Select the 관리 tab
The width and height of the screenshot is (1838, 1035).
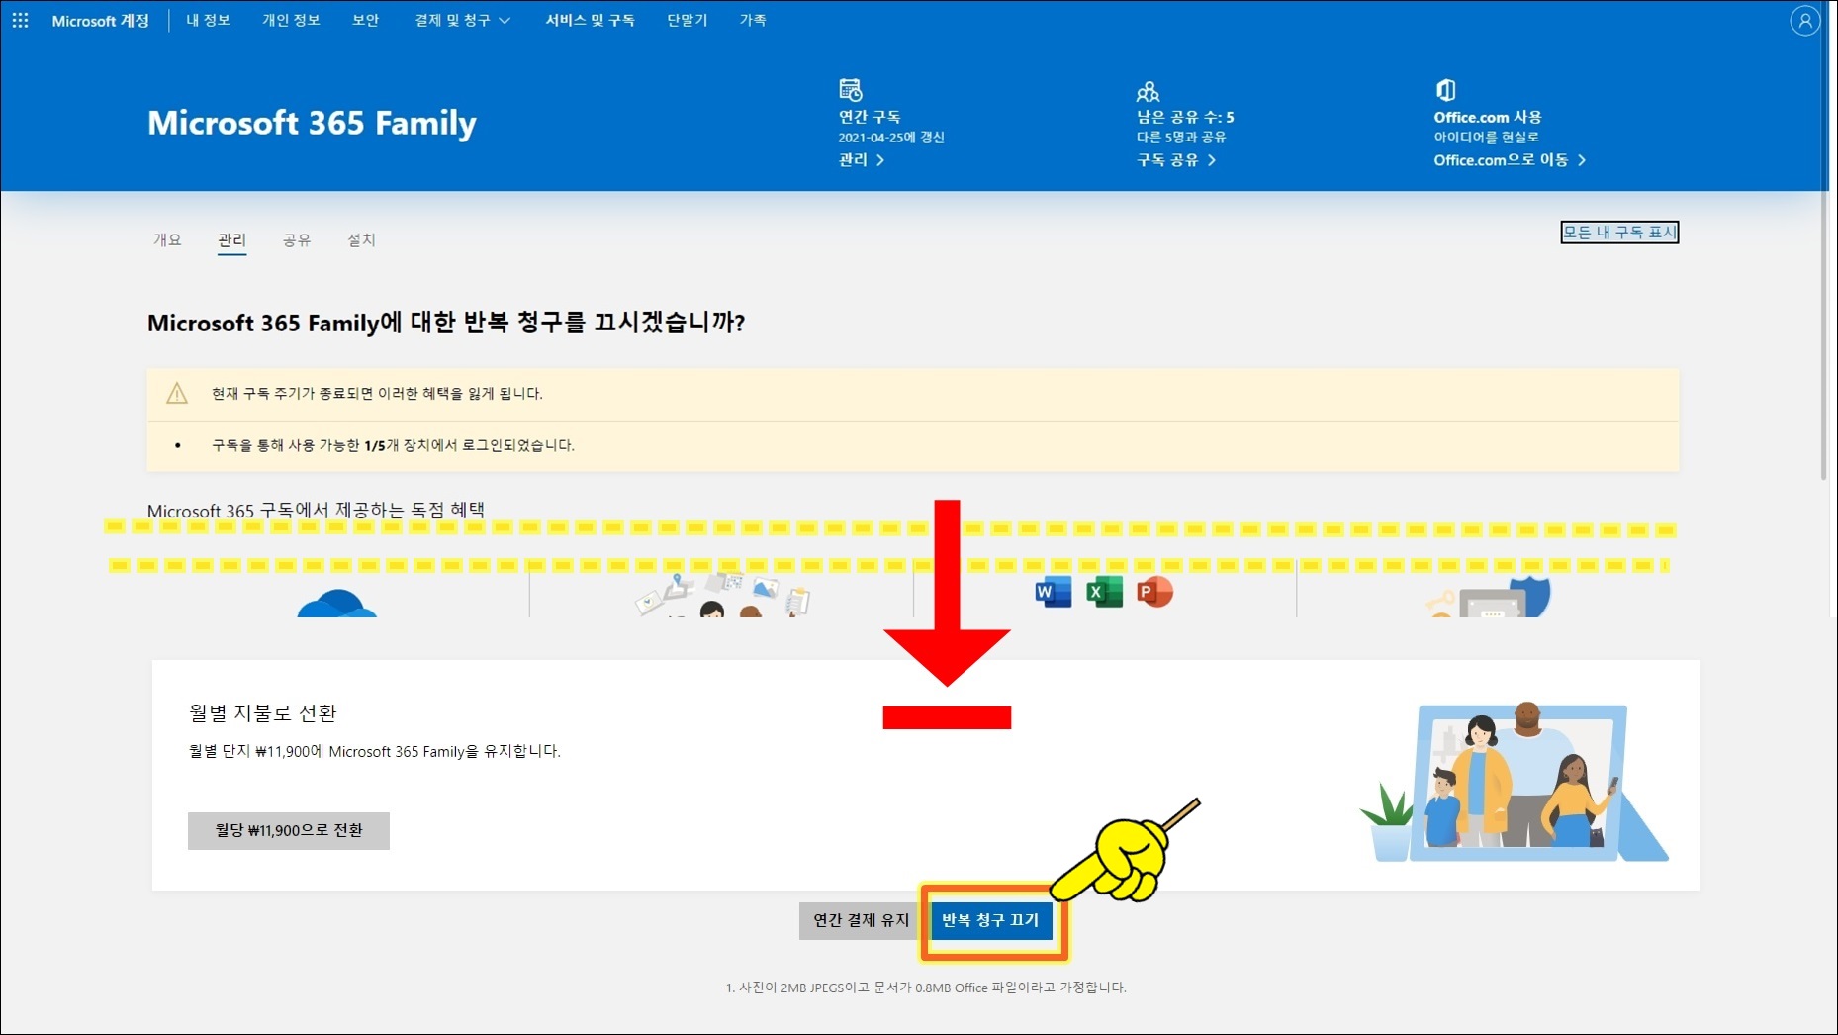coord(231,239)
